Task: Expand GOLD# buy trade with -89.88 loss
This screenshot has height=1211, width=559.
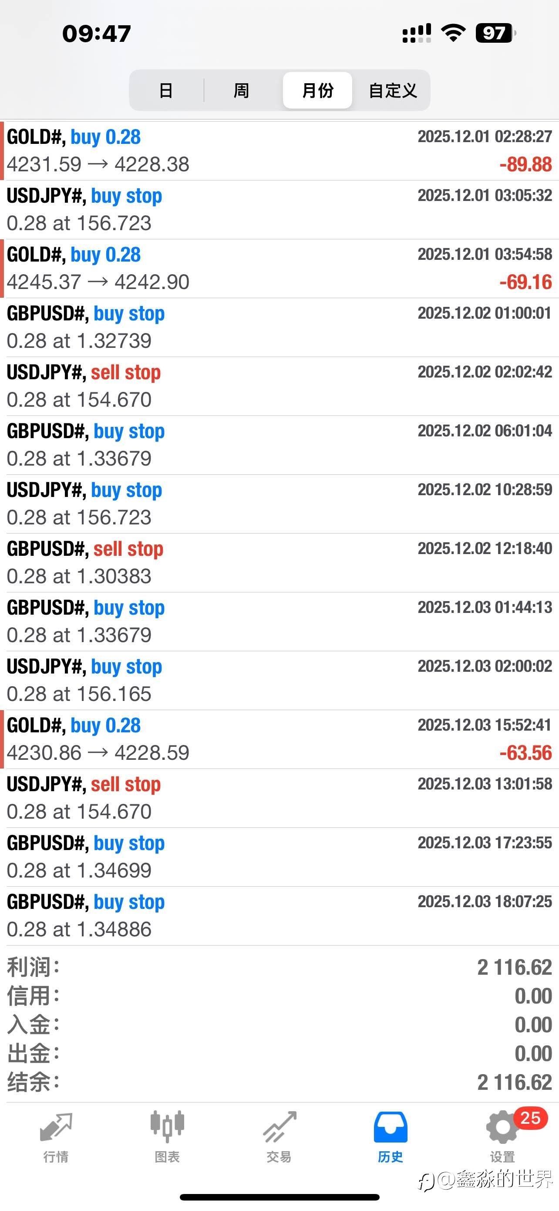Action: [279, 151]
